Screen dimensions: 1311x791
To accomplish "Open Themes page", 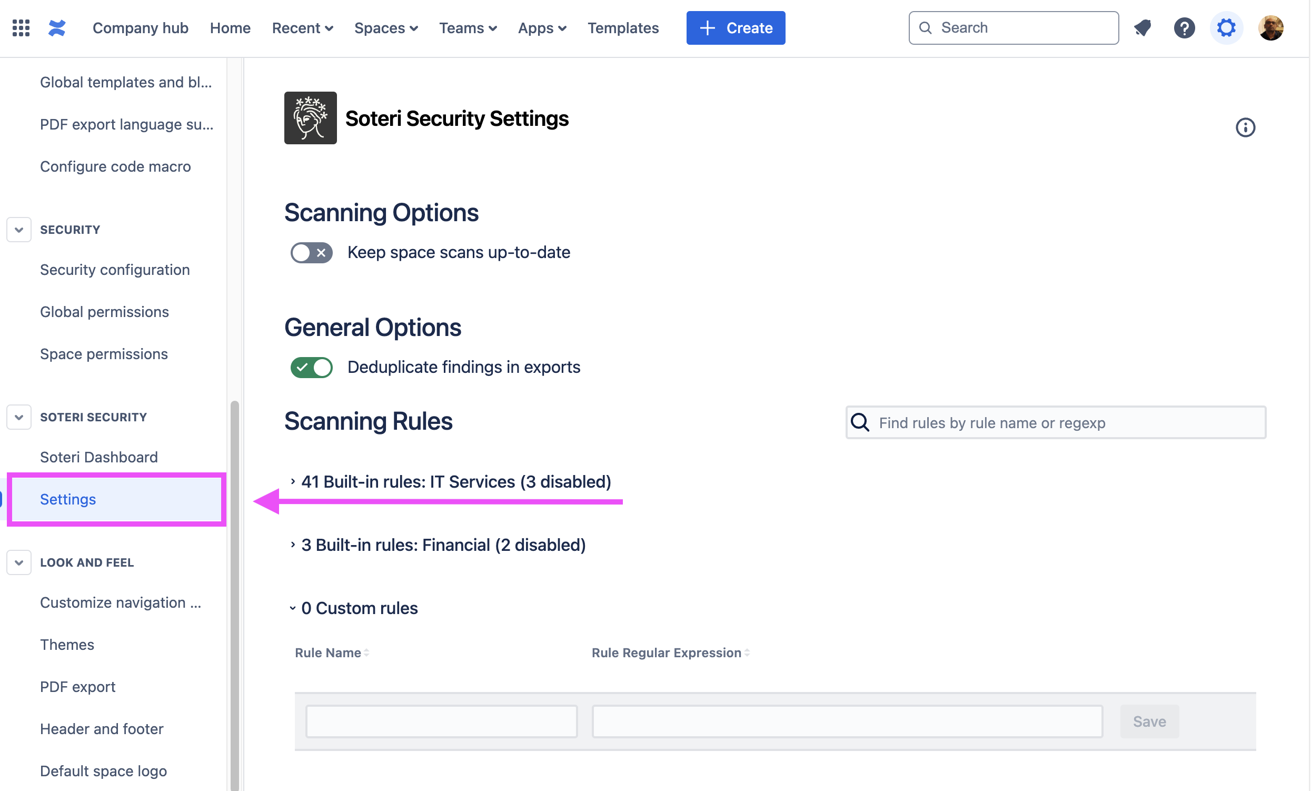I will 67,644.
